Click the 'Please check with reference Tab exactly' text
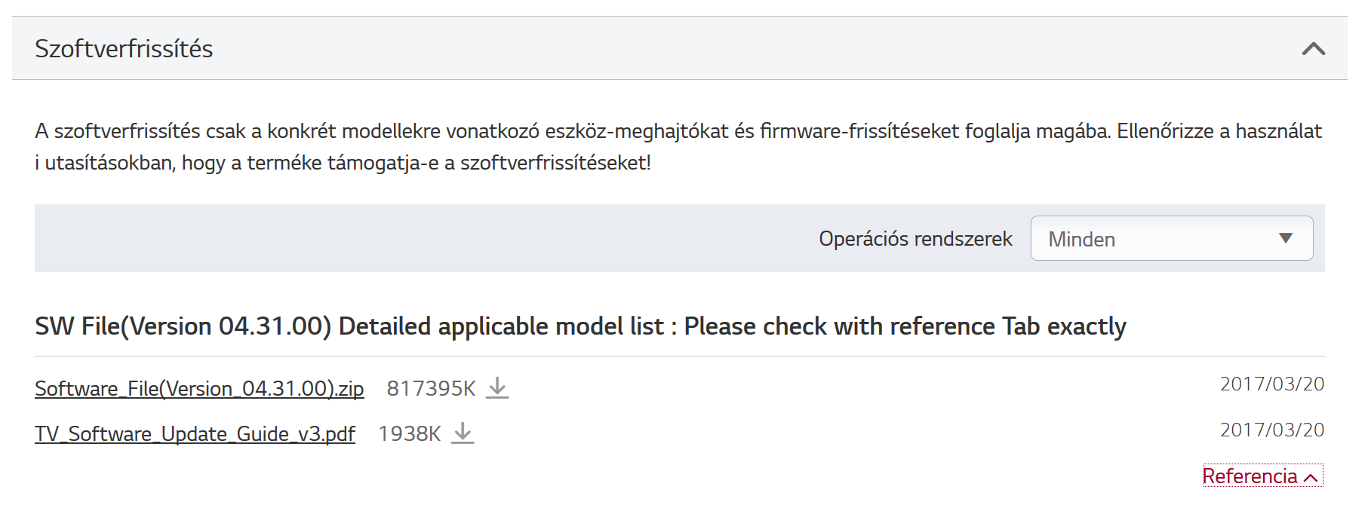Image resolution: width=1368 pixels, height=508 pixels. click(x=905, y=326)
